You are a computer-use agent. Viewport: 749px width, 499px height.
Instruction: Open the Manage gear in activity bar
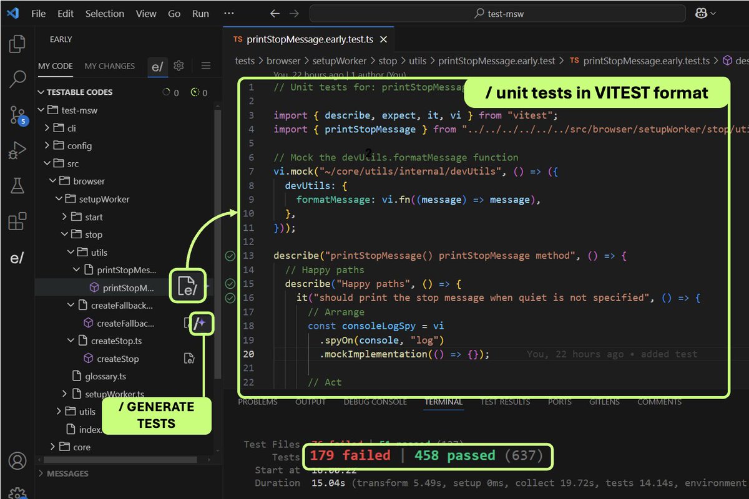[17, 493]
